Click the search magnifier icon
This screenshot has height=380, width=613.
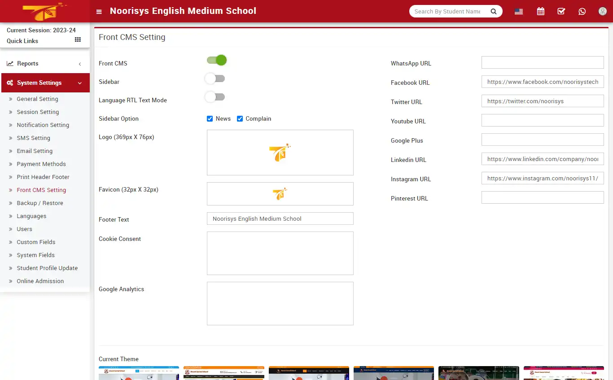pos(494,11)
